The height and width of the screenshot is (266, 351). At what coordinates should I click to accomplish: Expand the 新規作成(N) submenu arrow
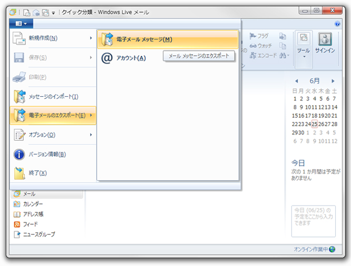pyautogui.click(x=91, y=38)
